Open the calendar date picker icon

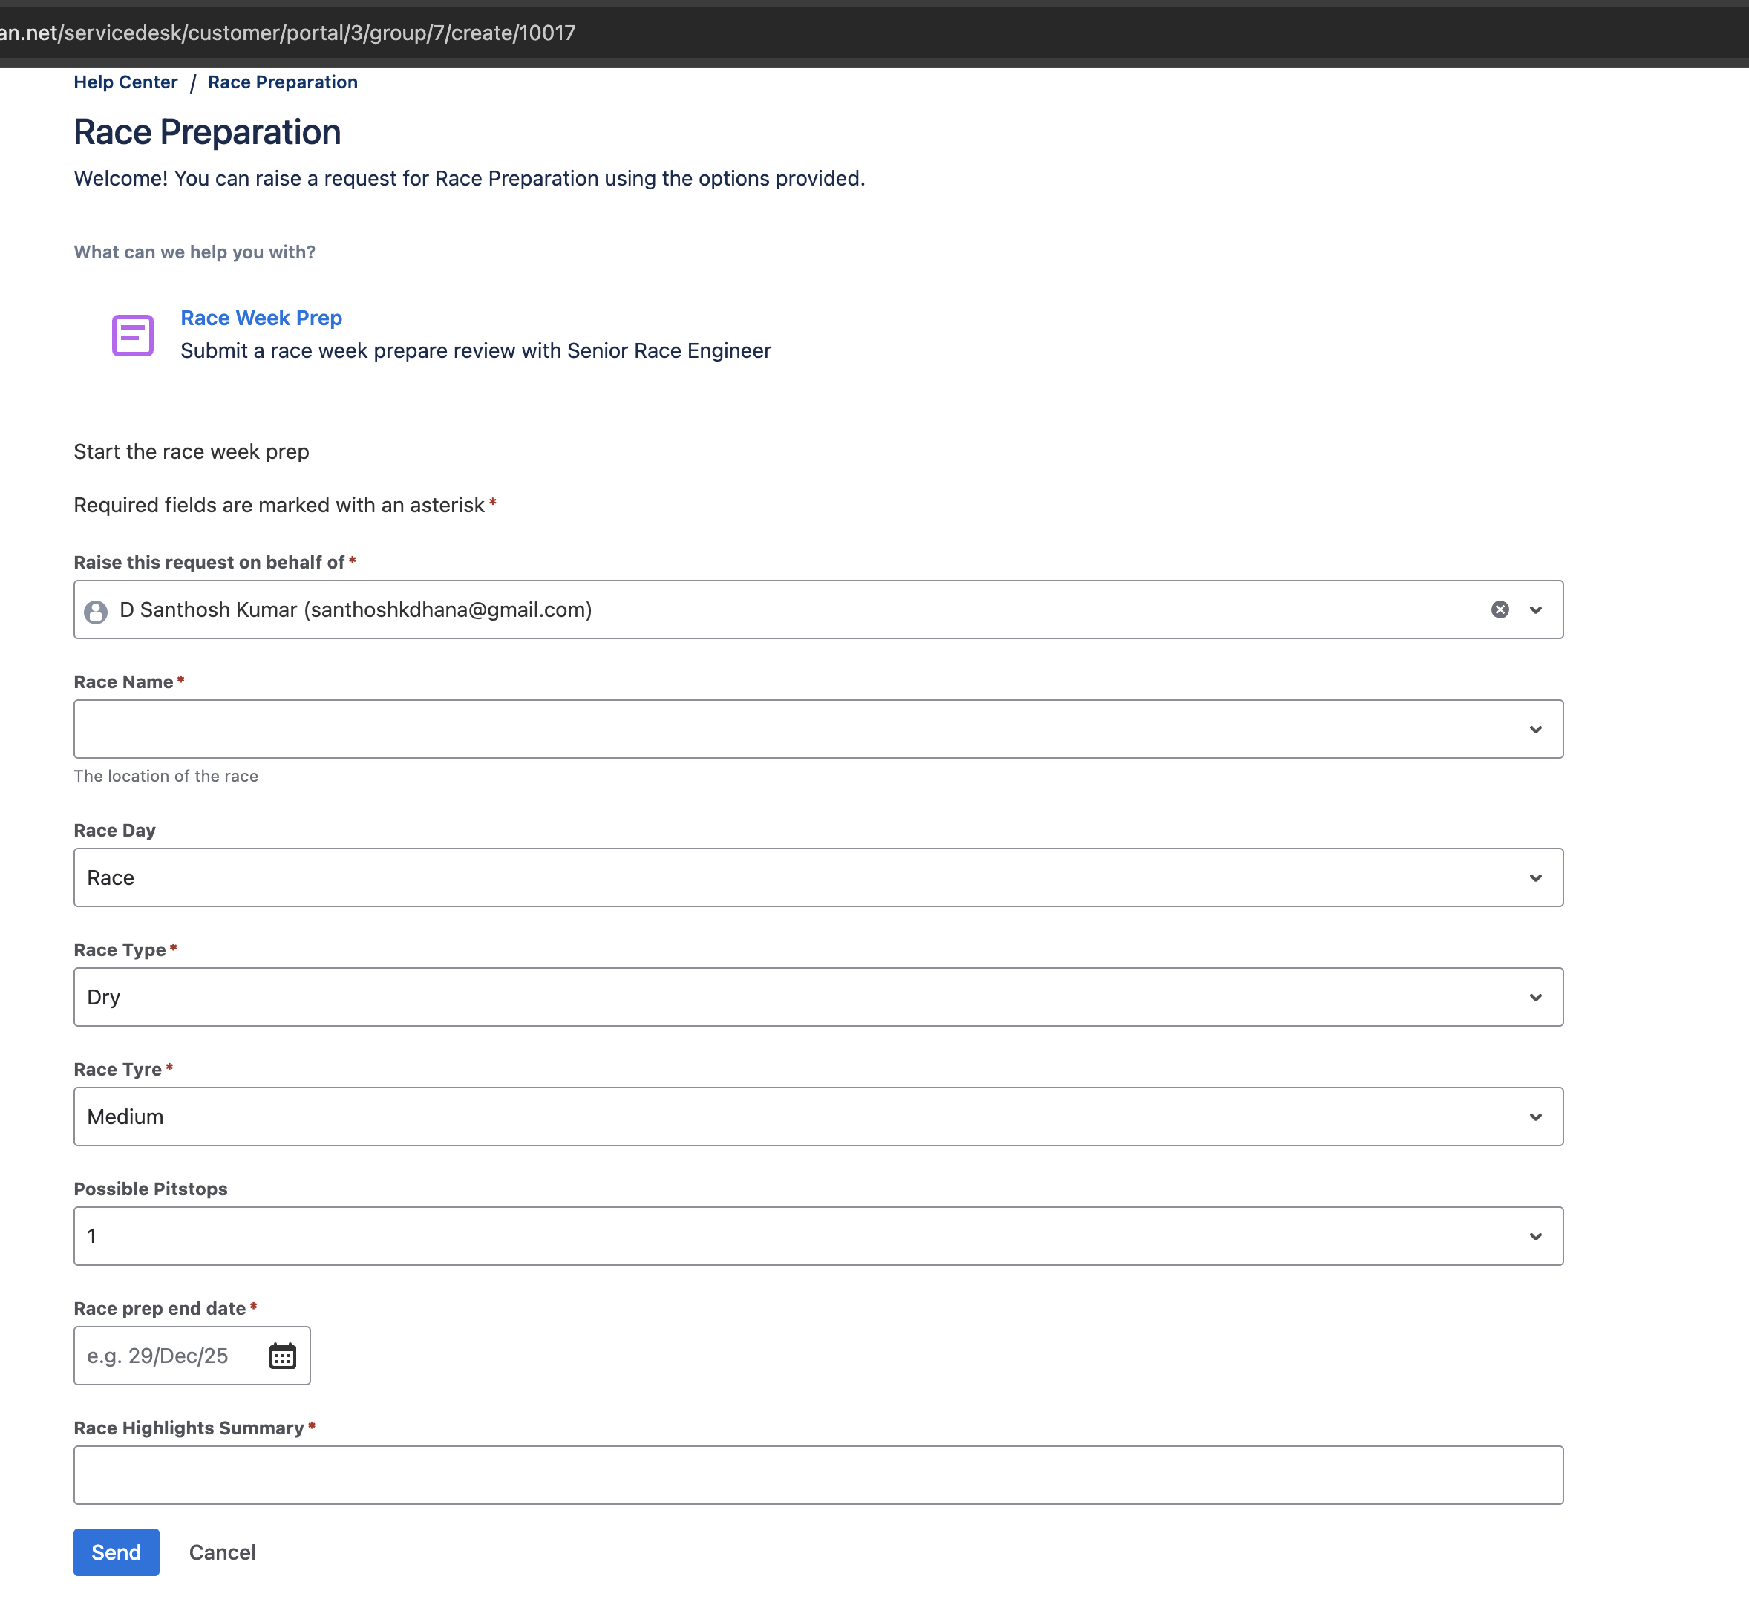pos(282,1356)
